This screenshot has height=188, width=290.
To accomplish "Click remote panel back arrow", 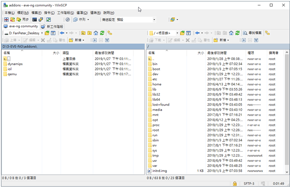I will coord(197,33).
